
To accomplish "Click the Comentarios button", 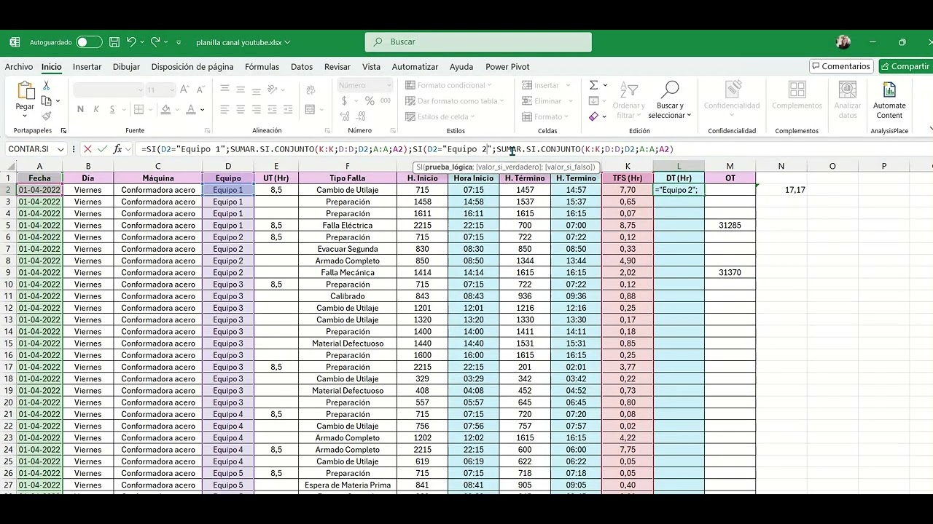I will coord(841,66).
